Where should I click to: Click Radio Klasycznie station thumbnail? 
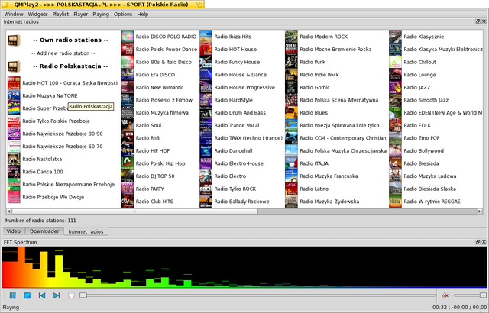click(395, 37)
